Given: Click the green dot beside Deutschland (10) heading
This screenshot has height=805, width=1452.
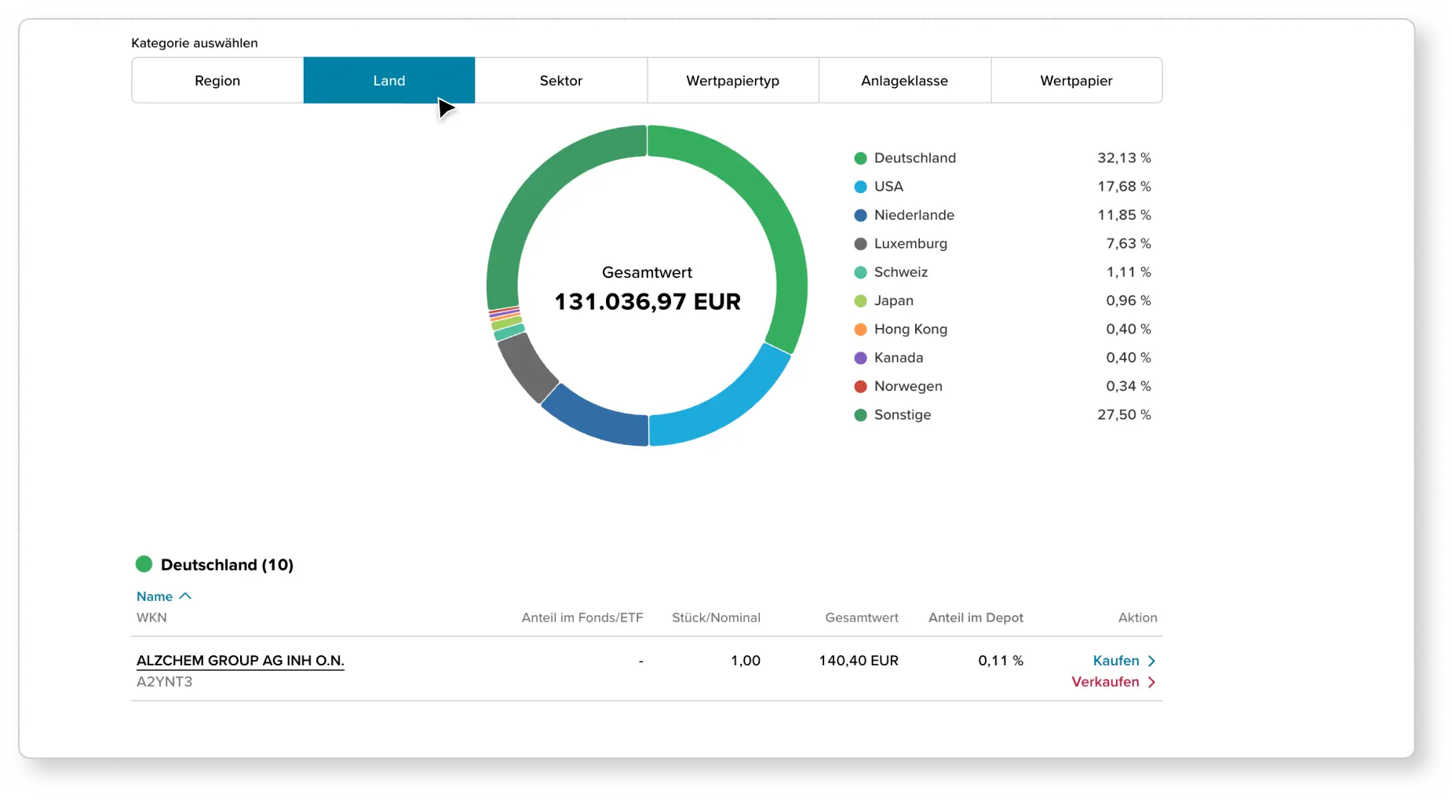Looking at the screenshot, I should click(x=144, y=563).
